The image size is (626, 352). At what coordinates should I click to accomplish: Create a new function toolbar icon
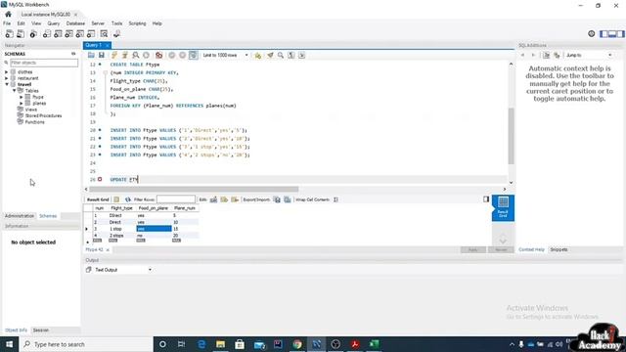pos(91,34)
